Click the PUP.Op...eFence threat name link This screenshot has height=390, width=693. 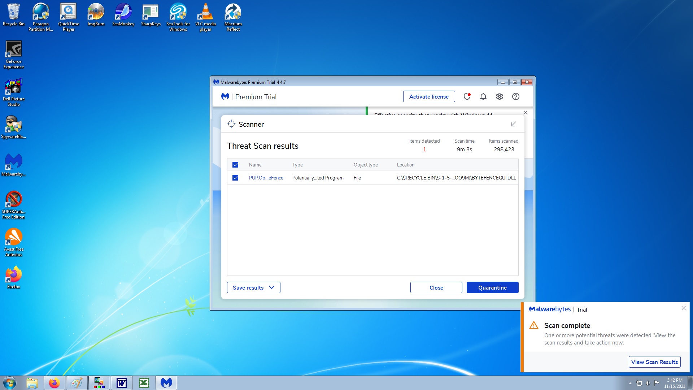click(266, 178)
